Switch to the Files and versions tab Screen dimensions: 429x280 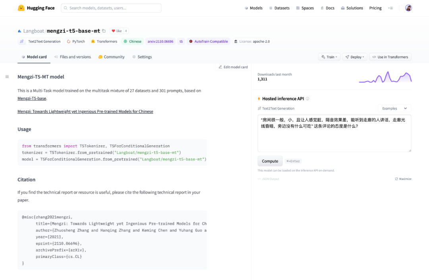click(x=73, y=57)
